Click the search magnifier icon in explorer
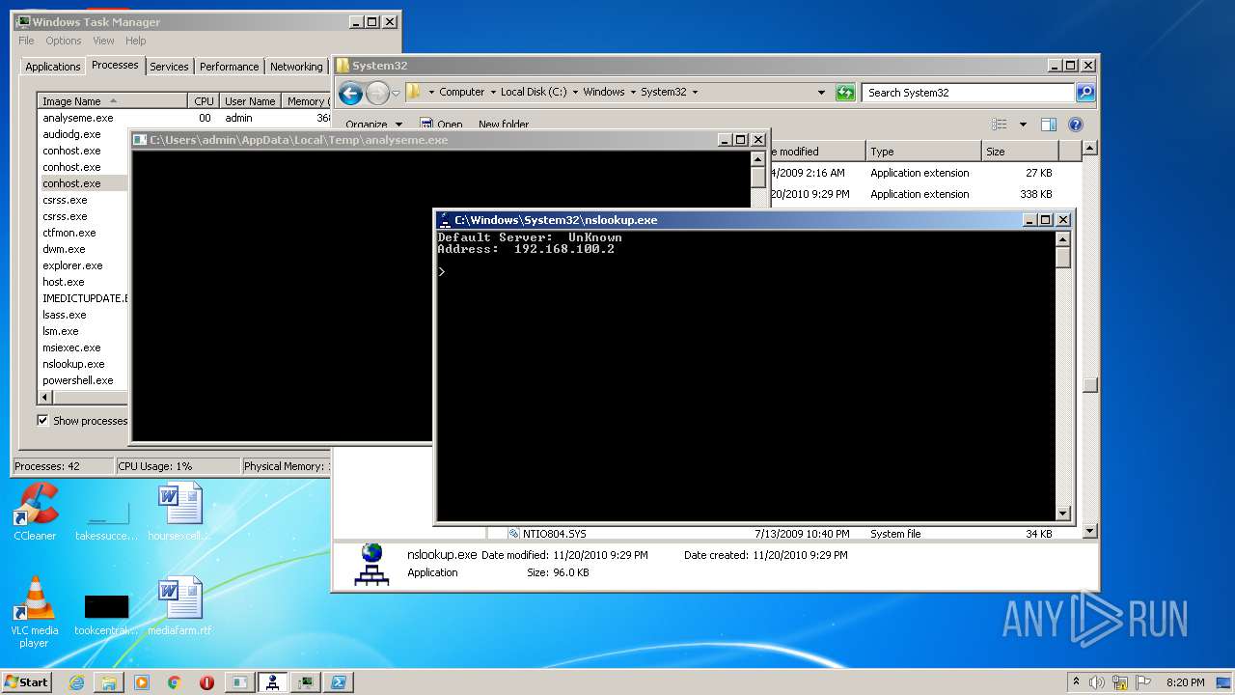This screenshot has width=1235, height=695. (x=1085, y=93)
